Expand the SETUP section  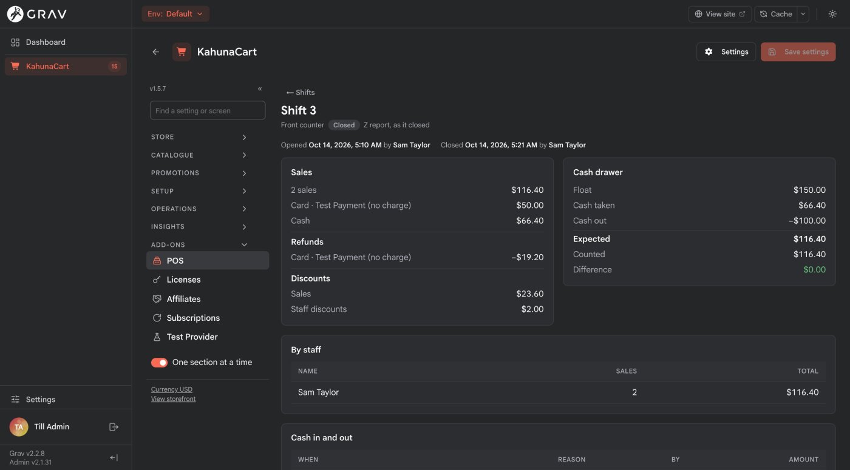[199, 191]
